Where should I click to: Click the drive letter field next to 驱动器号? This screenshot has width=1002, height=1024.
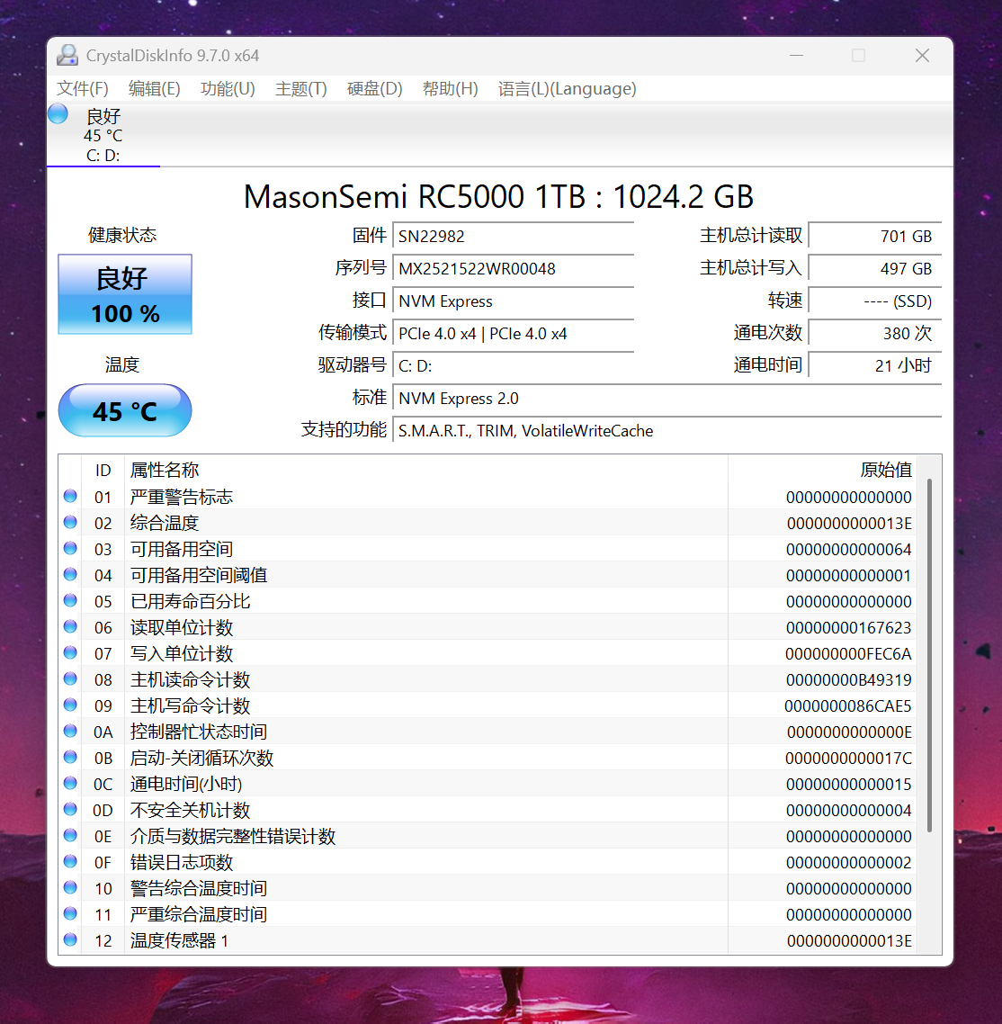(513, 365)
